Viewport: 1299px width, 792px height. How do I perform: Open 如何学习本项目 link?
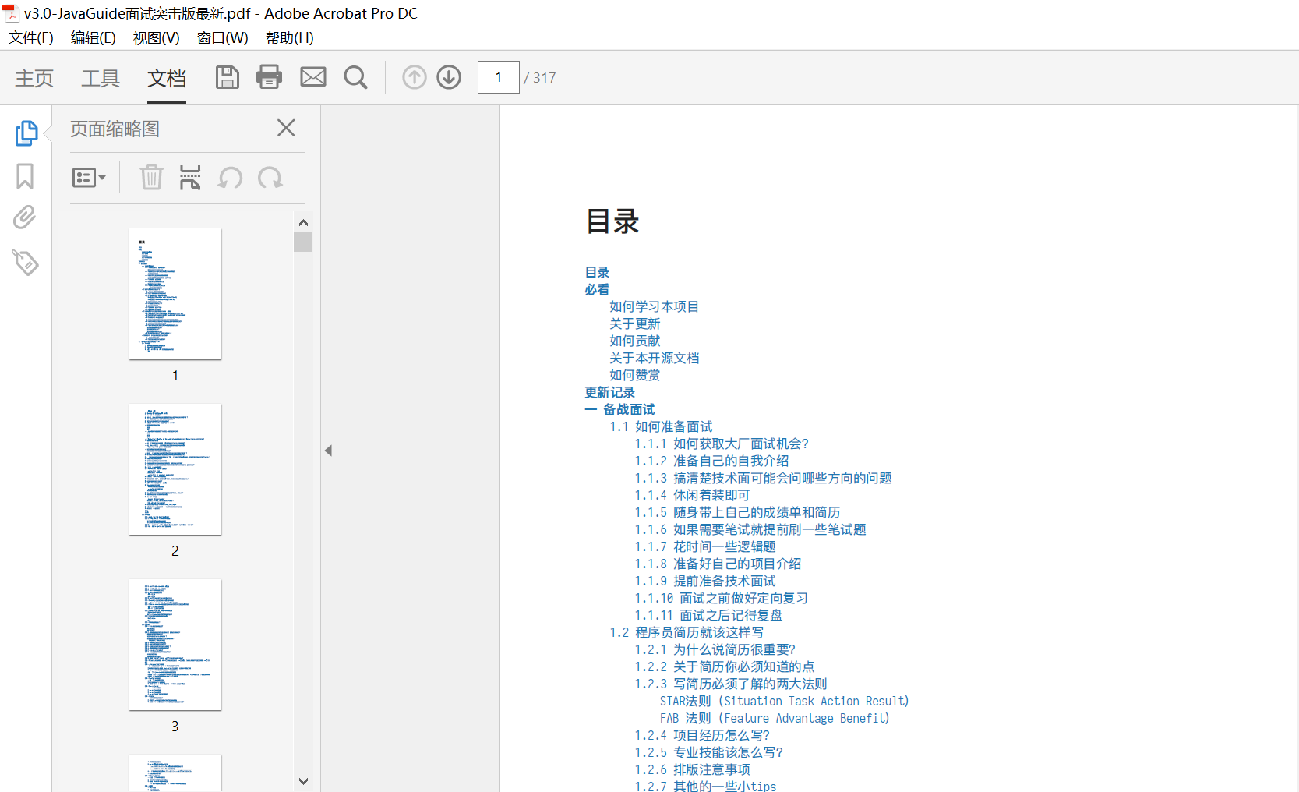(x=655, y=306)
